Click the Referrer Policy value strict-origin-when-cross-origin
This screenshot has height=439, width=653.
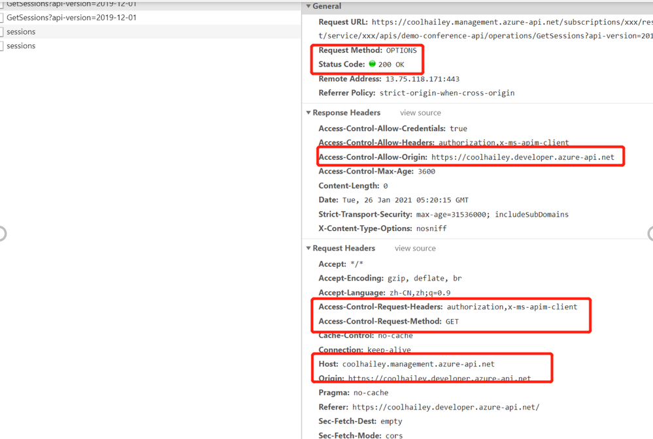coord(447,93)
